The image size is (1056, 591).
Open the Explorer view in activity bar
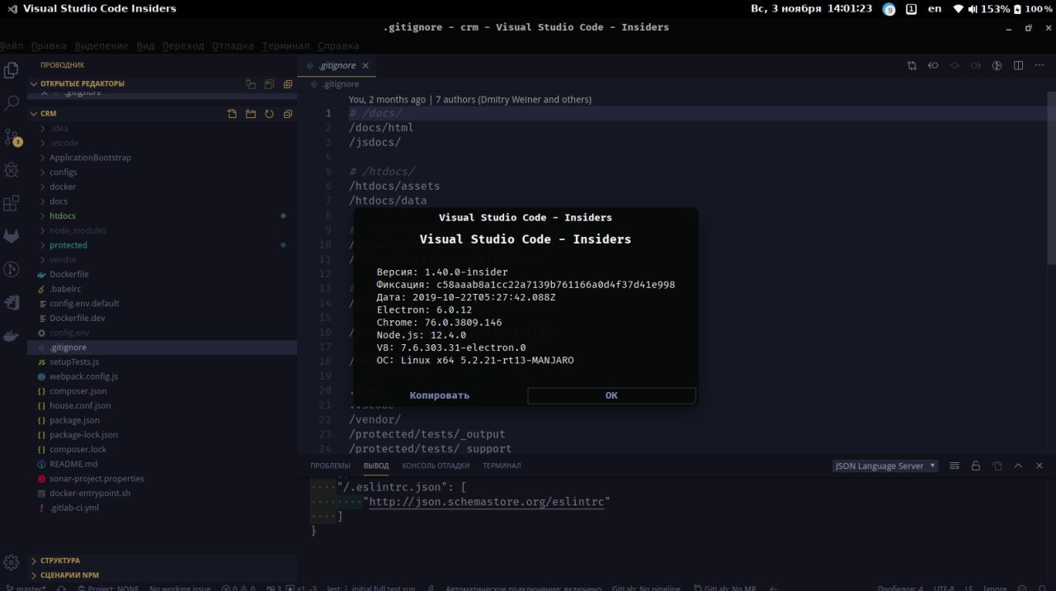(12, 70)
